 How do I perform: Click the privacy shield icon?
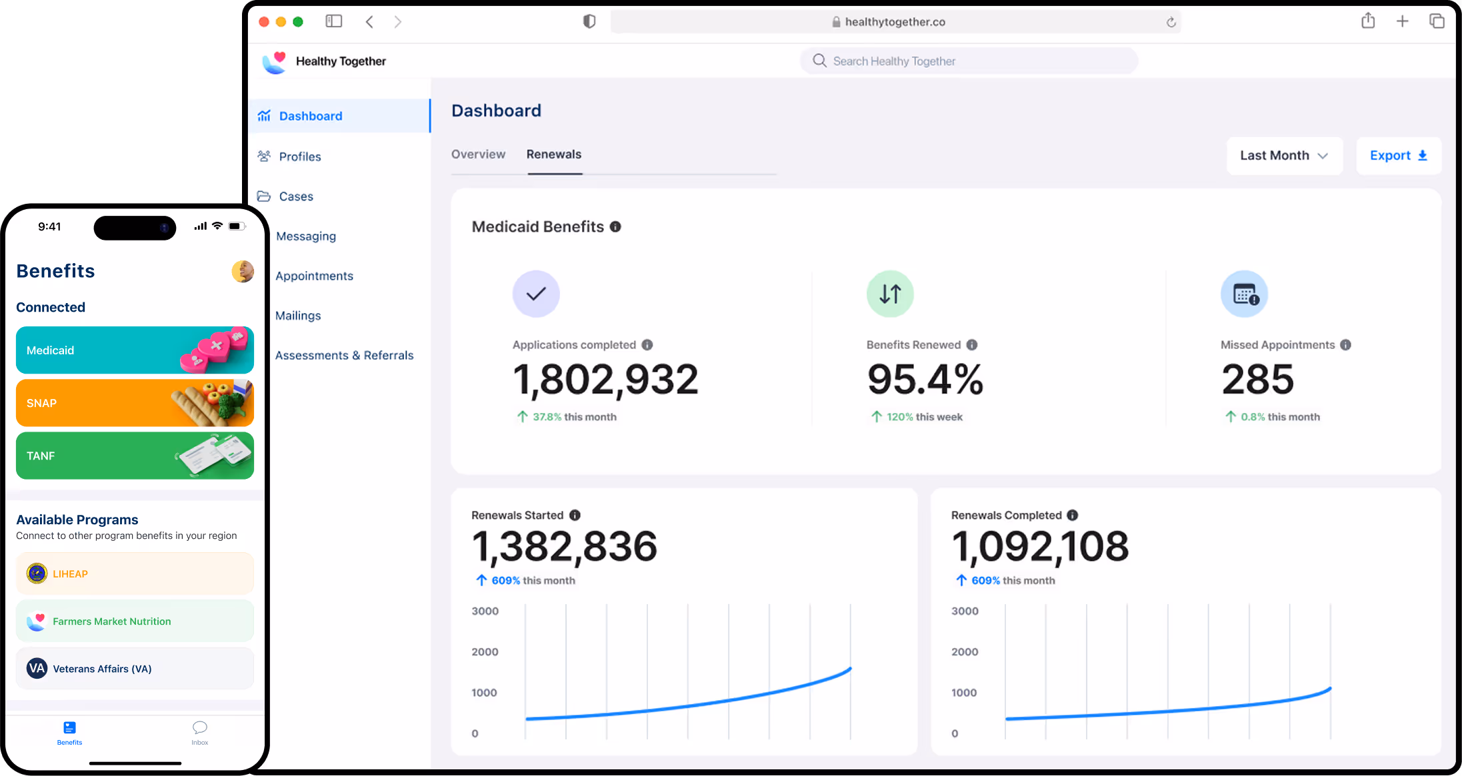tap(589, 21)
